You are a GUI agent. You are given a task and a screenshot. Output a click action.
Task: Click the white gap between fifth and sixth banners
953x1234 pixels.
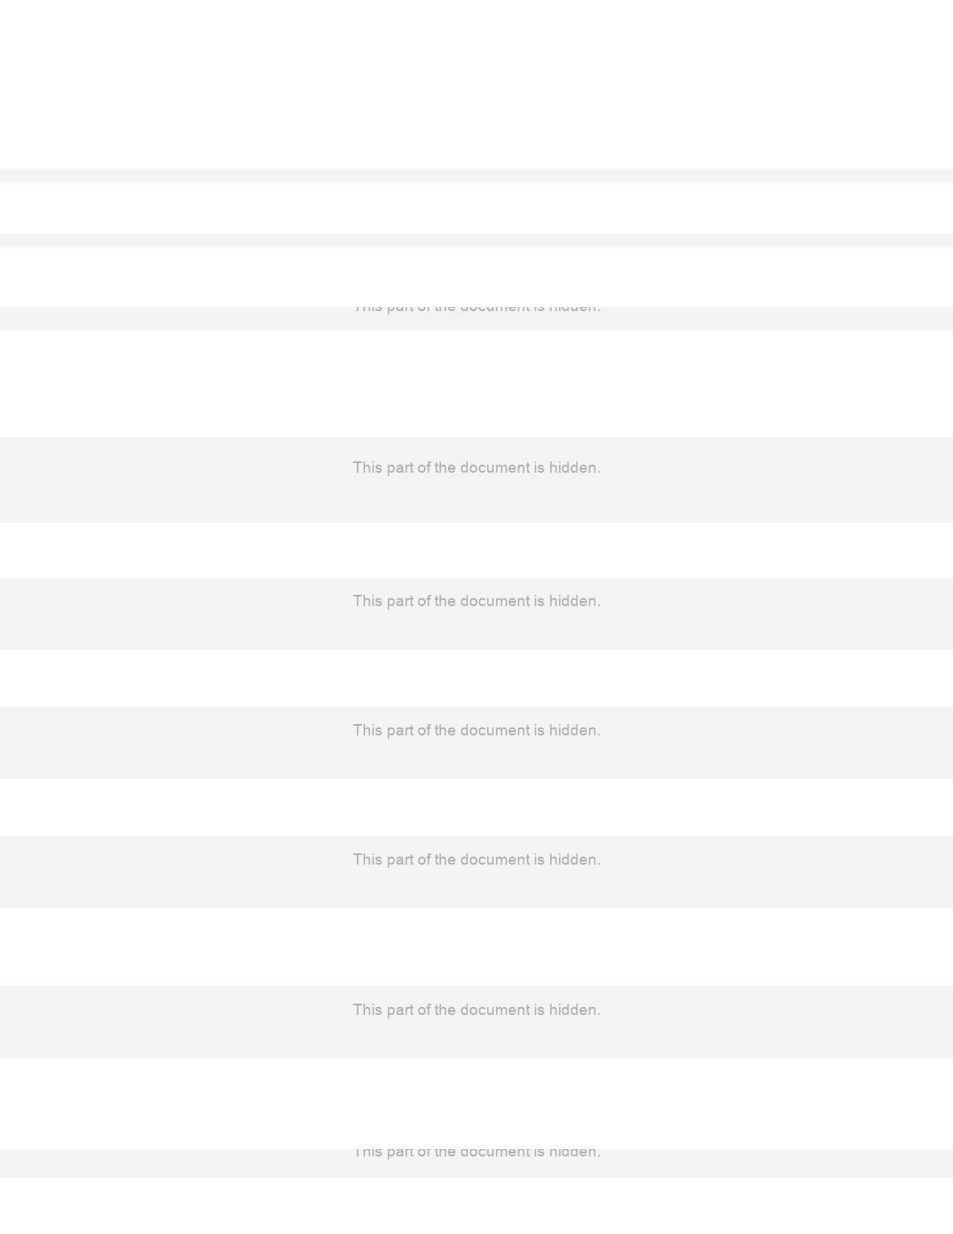(476, 947)
